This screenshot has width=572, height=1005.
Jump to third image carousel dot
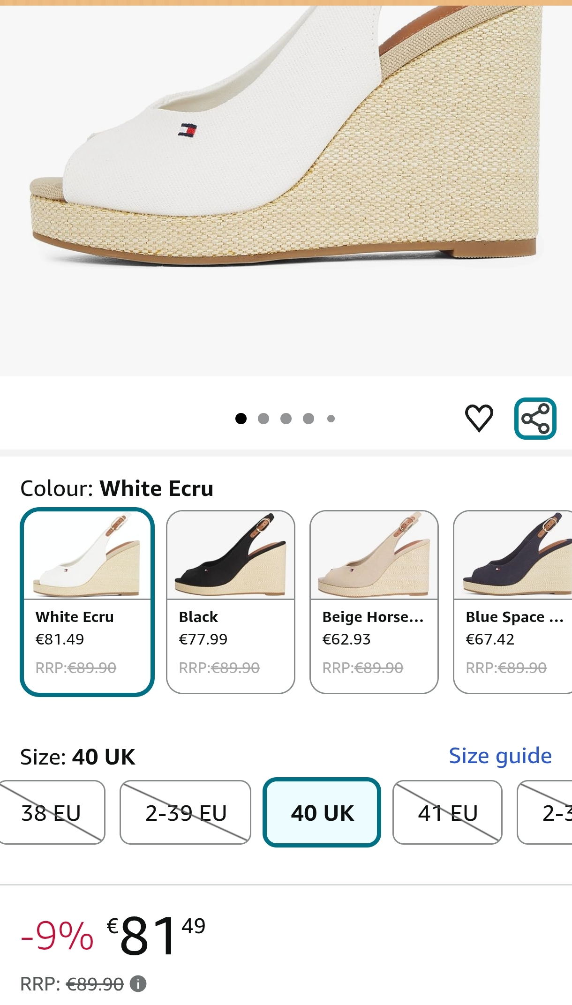[x=286, y=419]
